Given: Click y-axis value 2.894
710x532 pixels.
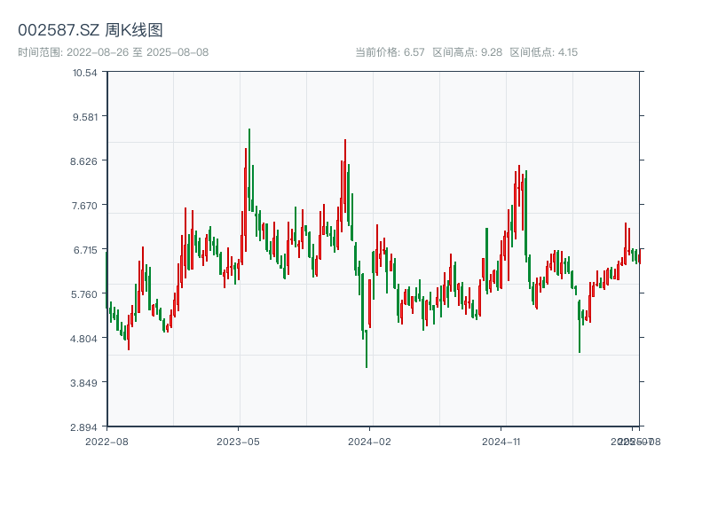Looking at the screenshot, I should tap(83, 427).
